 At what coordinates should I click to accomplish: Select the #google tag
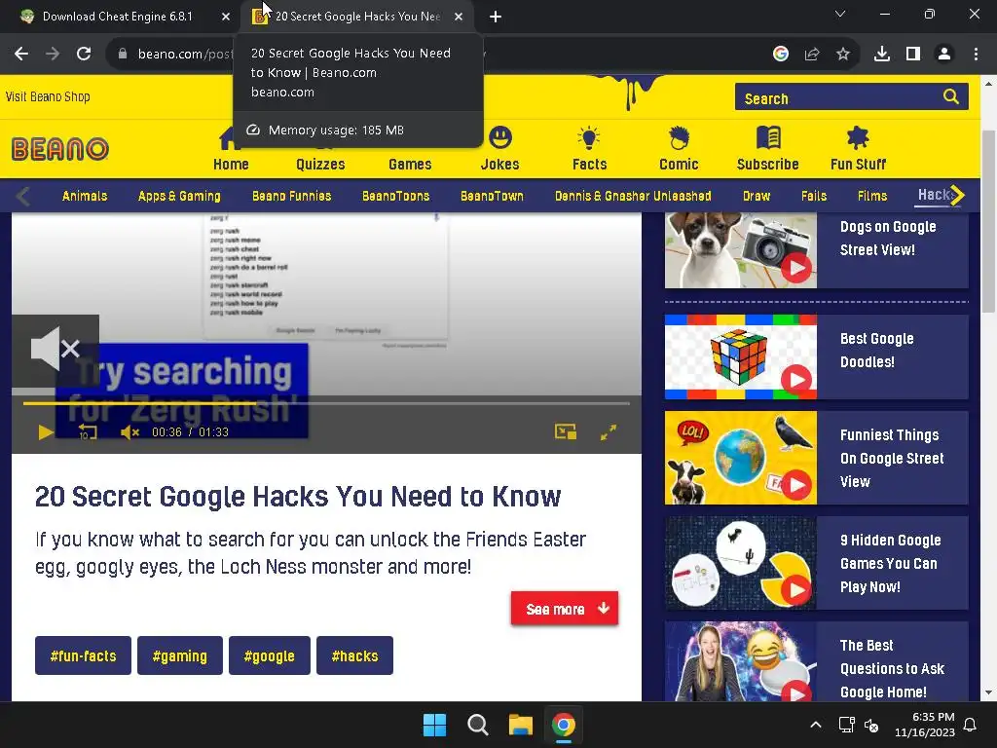[x=270, y=655]
